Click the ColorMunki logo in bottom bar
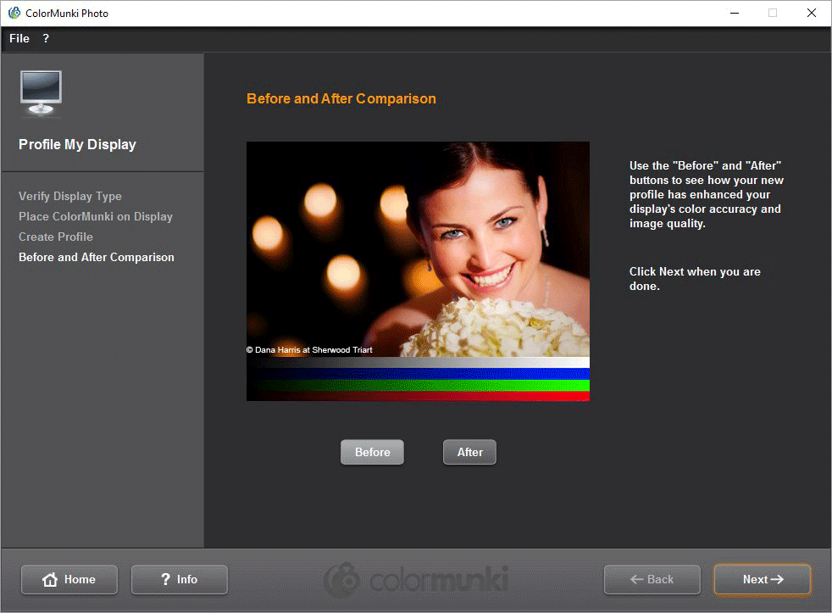Viewport: 832px width, 613px height. pos(415,579)
